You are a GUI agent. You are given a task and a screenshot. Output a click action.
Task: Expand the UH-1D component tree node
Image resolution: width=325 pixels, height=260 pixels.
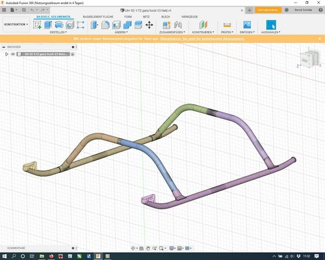coord(6,54)
